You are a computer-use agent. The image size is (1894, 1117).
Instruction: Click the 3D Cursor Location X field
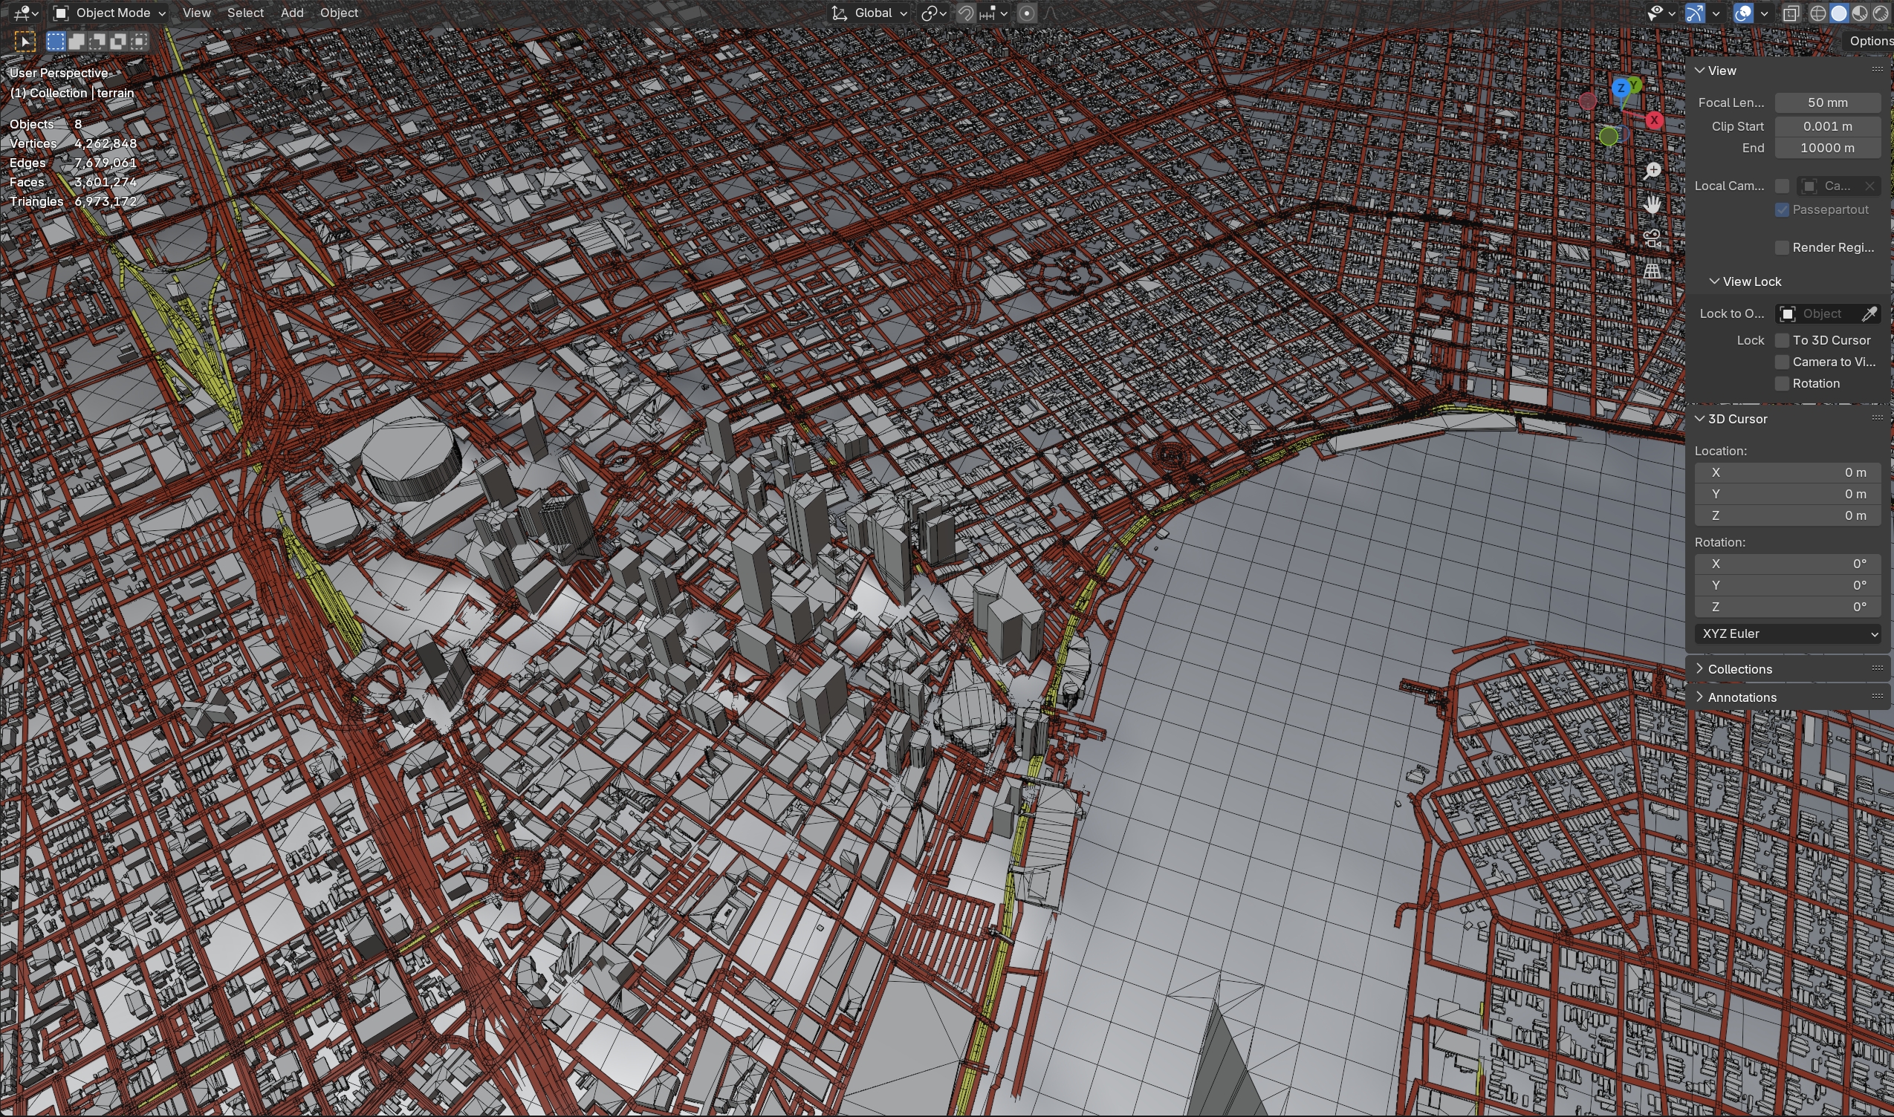1787,472
